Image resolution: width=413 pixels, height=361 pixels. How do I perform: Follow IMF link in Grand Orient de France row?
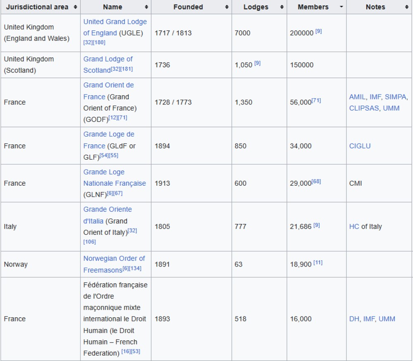point(375,97)
